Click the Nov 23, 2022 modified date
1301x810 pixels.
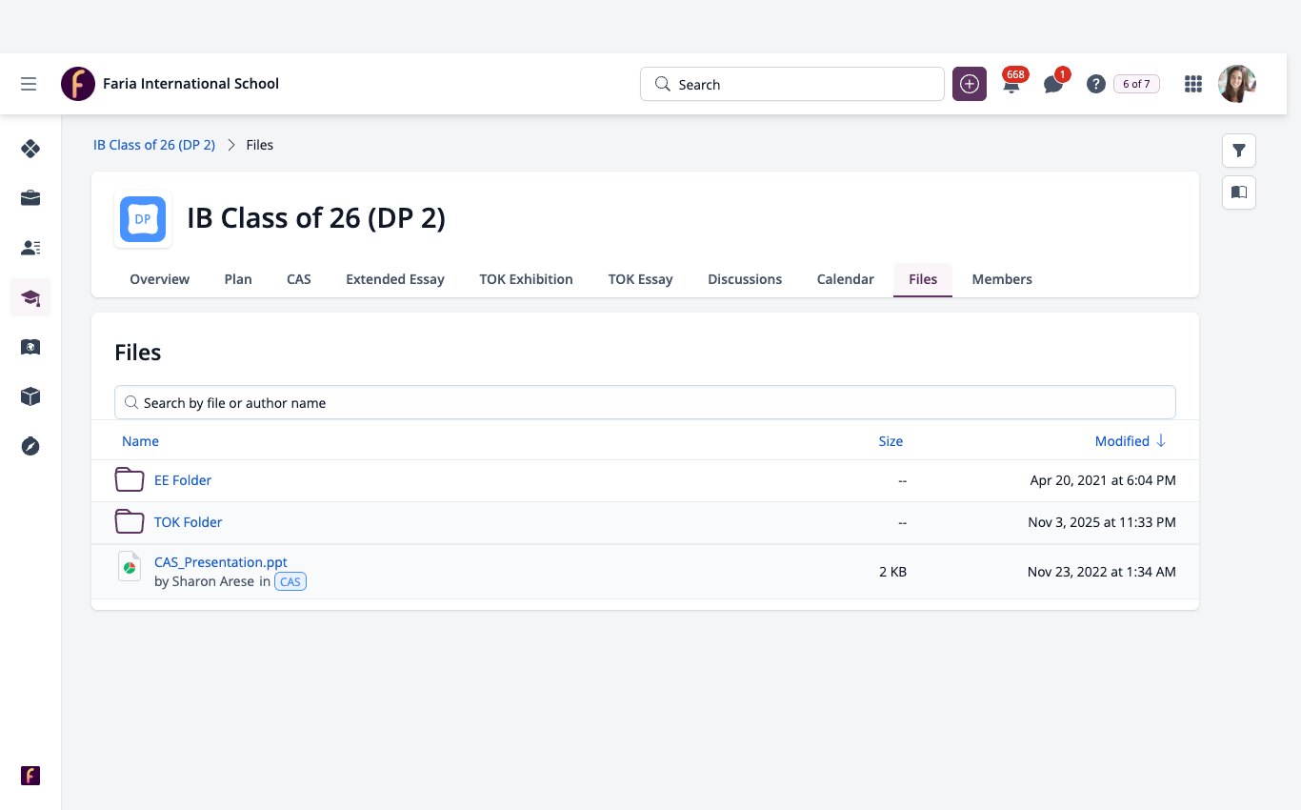(1102, 572)
